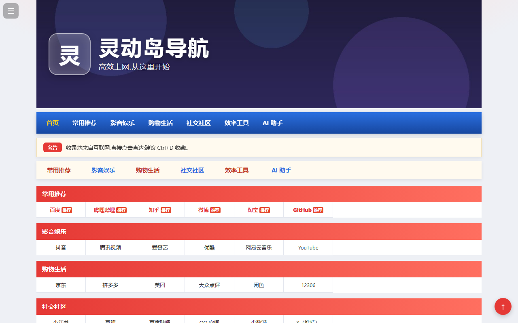
Task: Open the 哔哩哔哩 link
Action: click(110, 210)
